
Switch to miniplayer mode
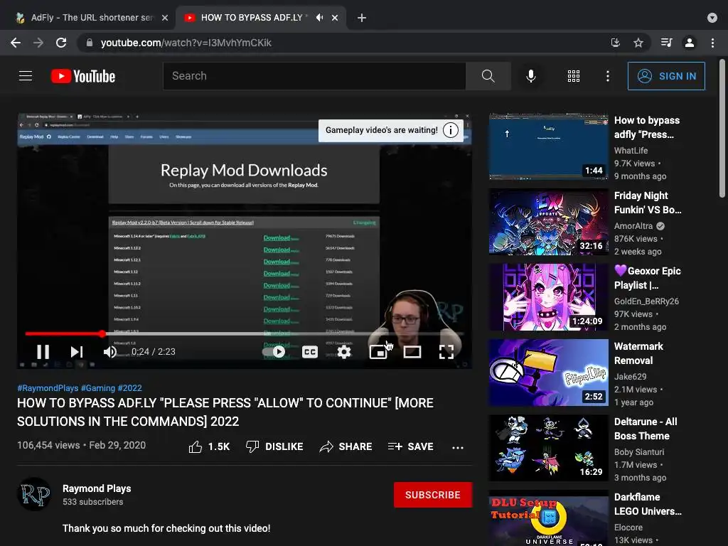[x=378, y=351]
